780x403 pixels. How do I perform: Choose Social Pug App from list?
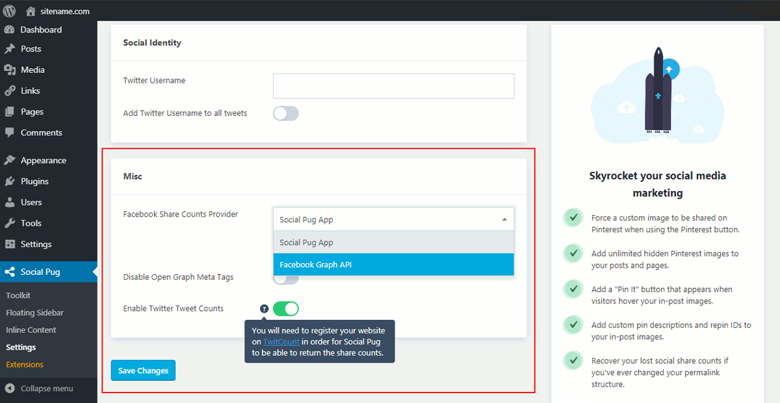coord(393,242)
